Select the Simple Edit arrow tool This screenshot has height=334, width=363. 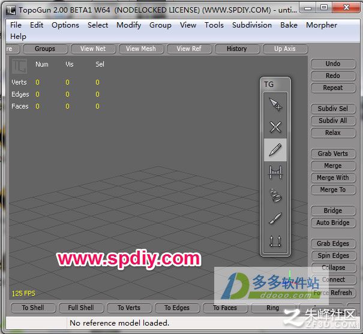(x=275, y=104)
